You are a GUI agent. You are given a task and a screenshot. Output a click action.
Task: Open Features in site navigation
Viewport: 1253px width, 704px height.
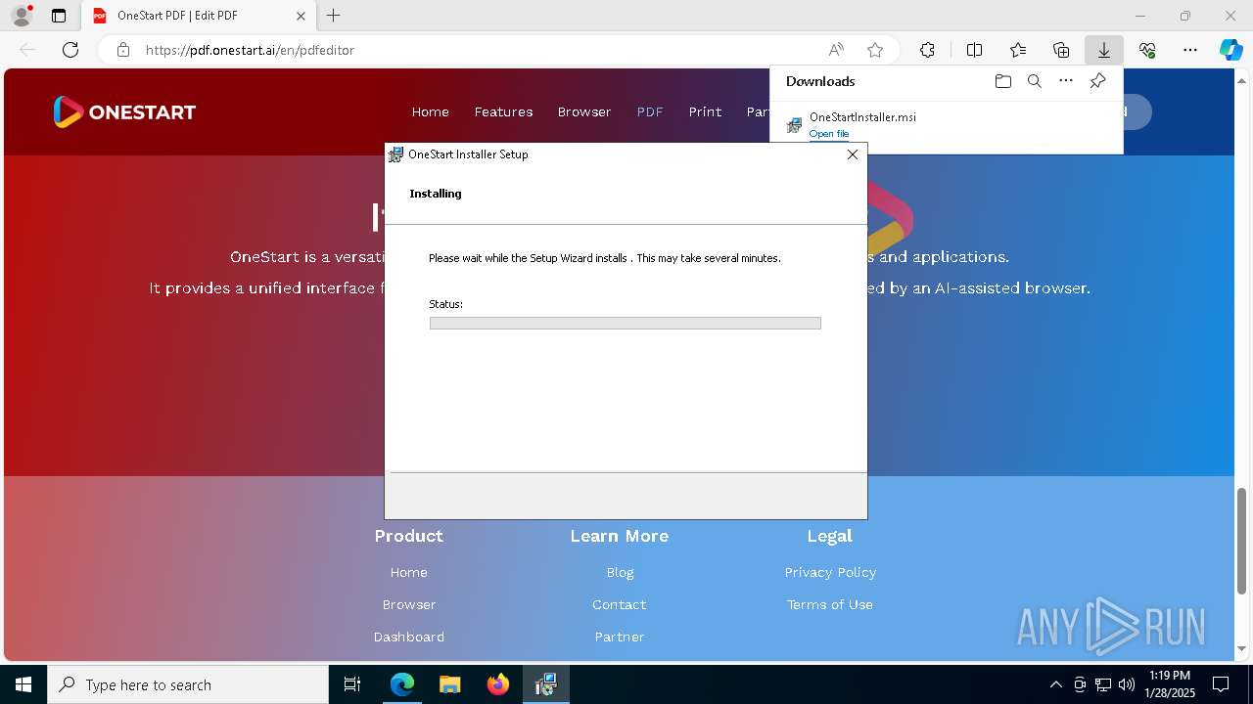[x=503, y=111]
